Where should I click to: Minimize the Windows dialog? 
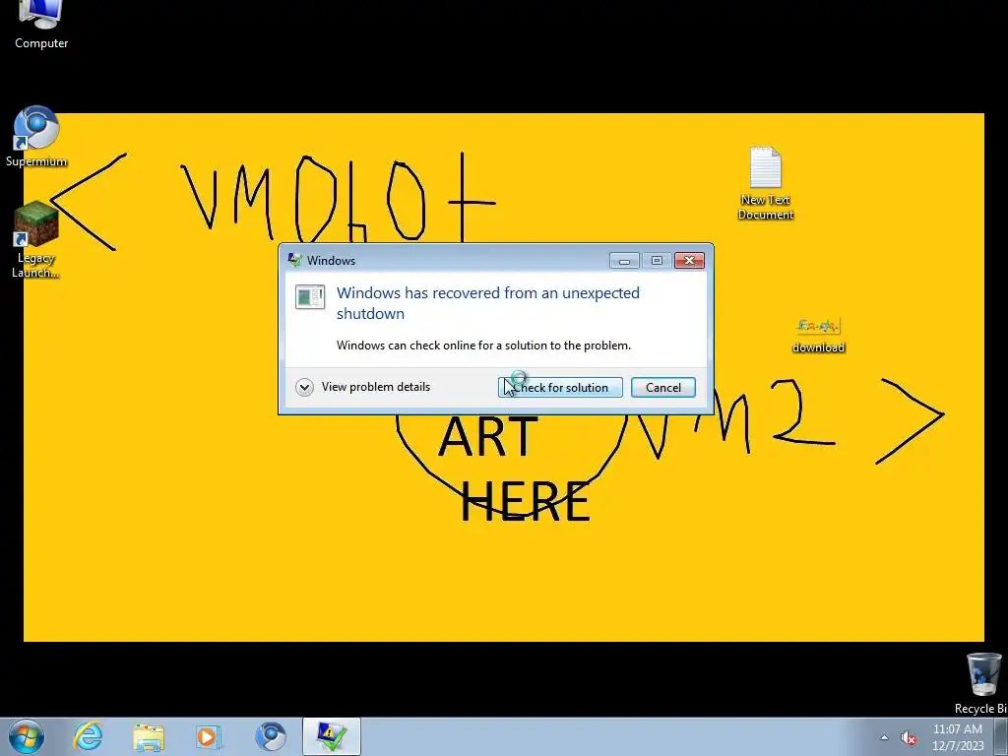[624, 260]
